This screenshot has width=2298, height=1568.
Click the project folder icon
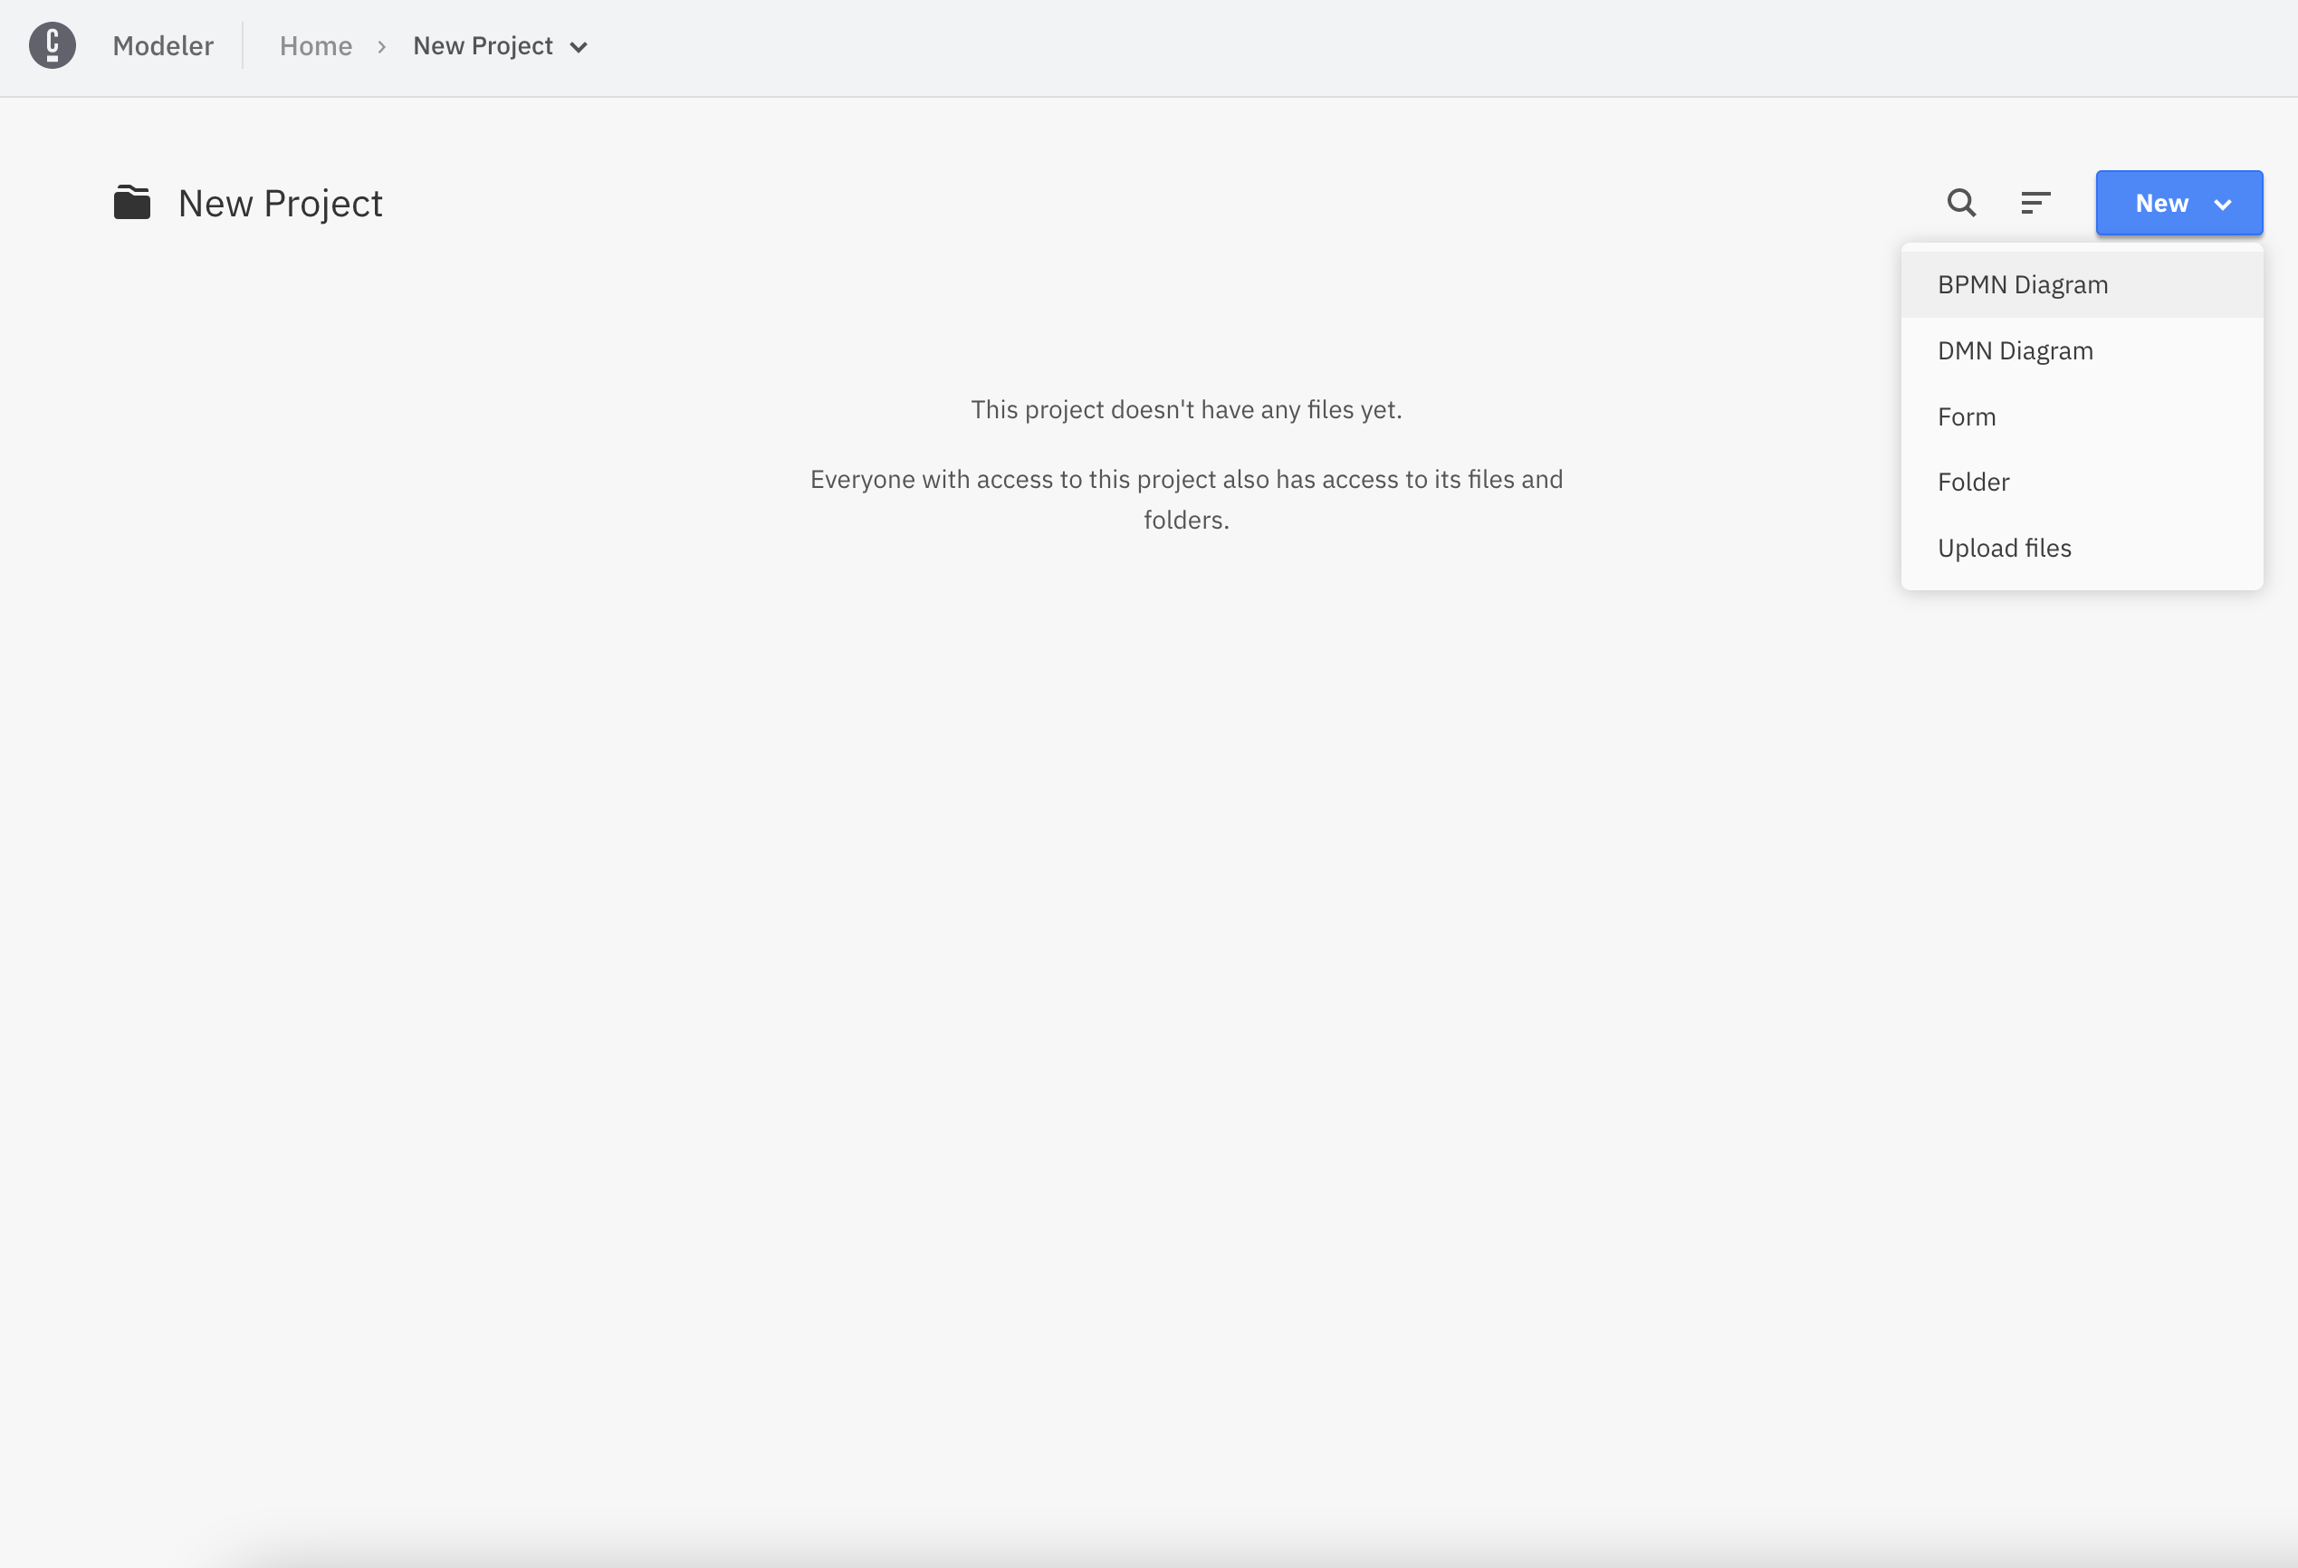tap(136, 203)
